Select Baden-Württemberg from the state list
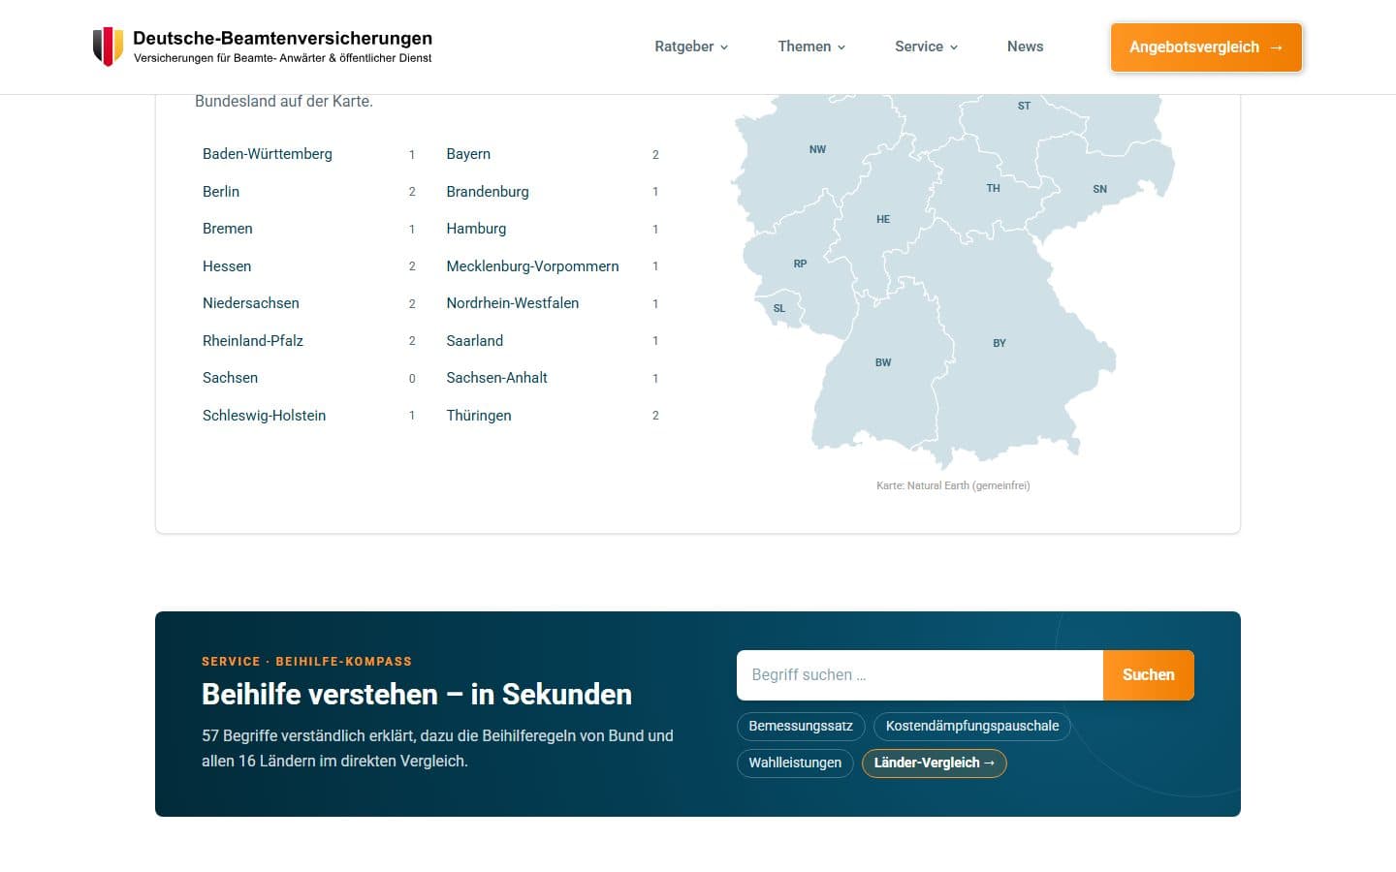1396x872 pixels. 308,154
